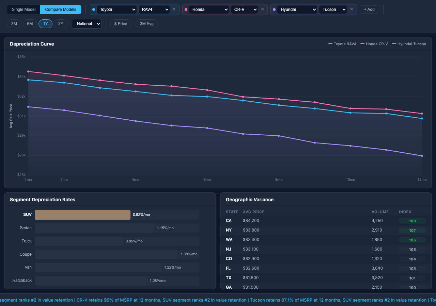Switch to 6M time range
Screen dimensions: 436x306
coord(30,24)
